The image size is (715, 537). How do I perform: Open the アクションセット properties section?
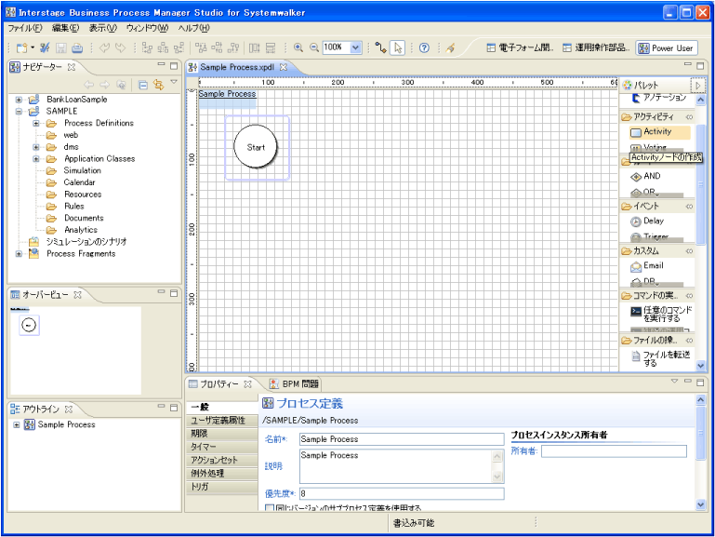221,461
